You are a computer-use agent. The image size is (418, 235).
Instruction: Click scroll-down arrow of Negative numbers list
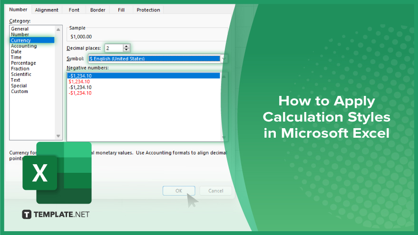[224, 138]
